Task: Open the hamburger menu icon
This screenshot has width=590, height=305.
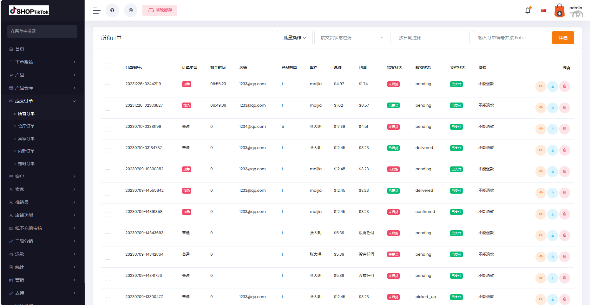Action: (96, 10)
